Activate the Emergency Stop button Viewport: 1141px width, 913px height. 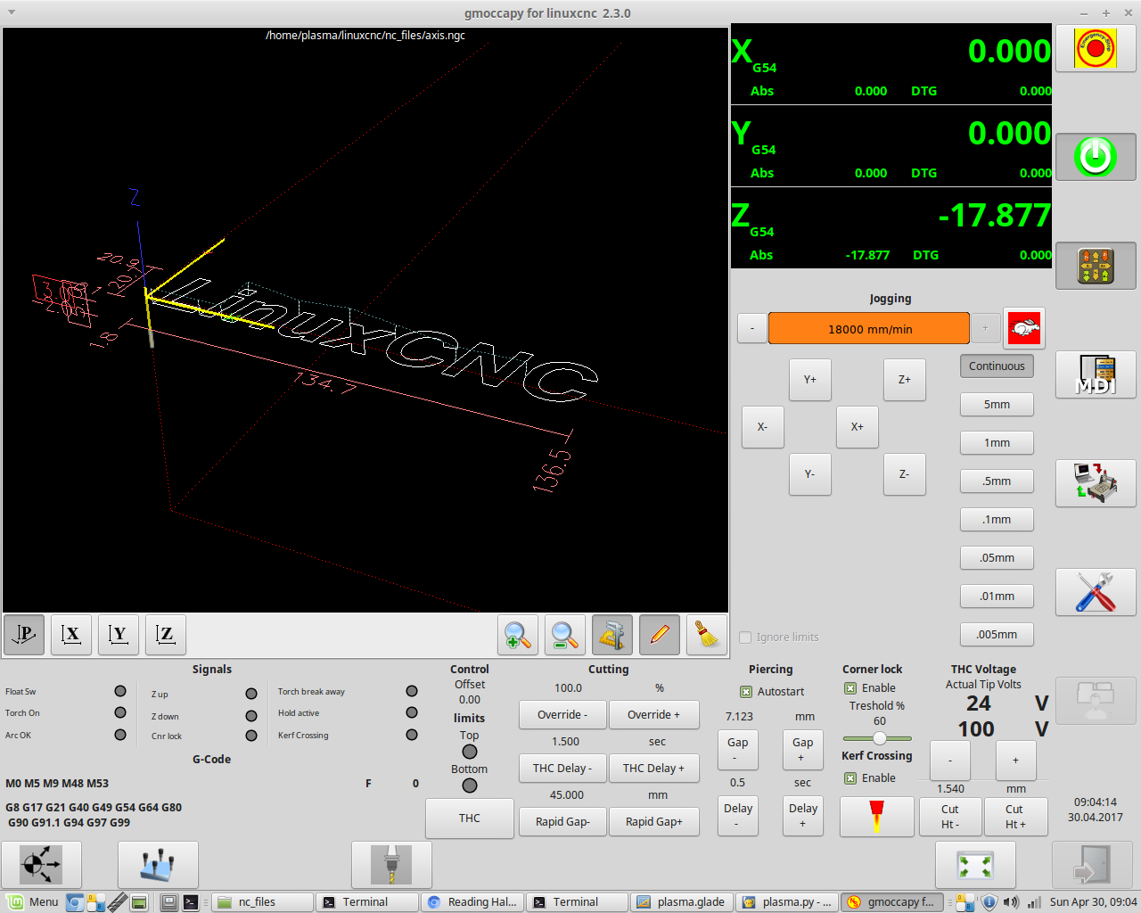click(x=1096, y=48)
